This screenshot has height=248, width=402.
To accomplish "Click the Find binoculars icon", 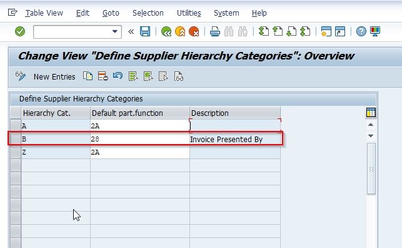I will pyautogui.click(x=229, y=31).
